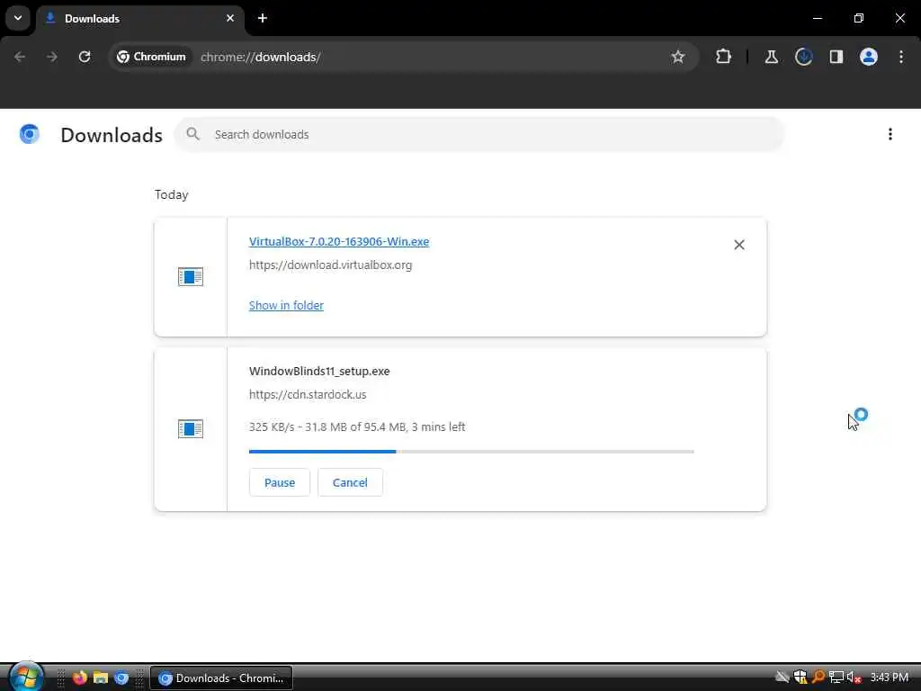Click the WindowBlinds file type icon
Screen dimensions: 921x691
pos(191,429)
